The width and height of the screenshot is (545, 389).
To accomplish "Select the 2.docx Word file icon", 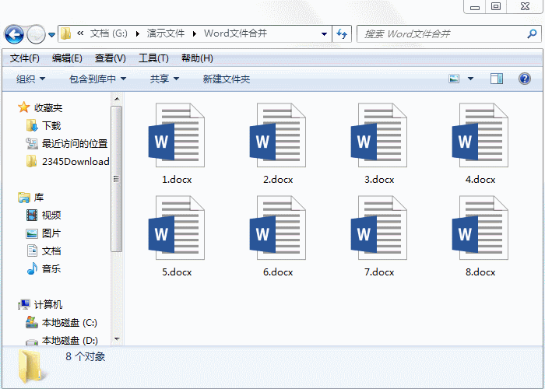I will (278, 135).
